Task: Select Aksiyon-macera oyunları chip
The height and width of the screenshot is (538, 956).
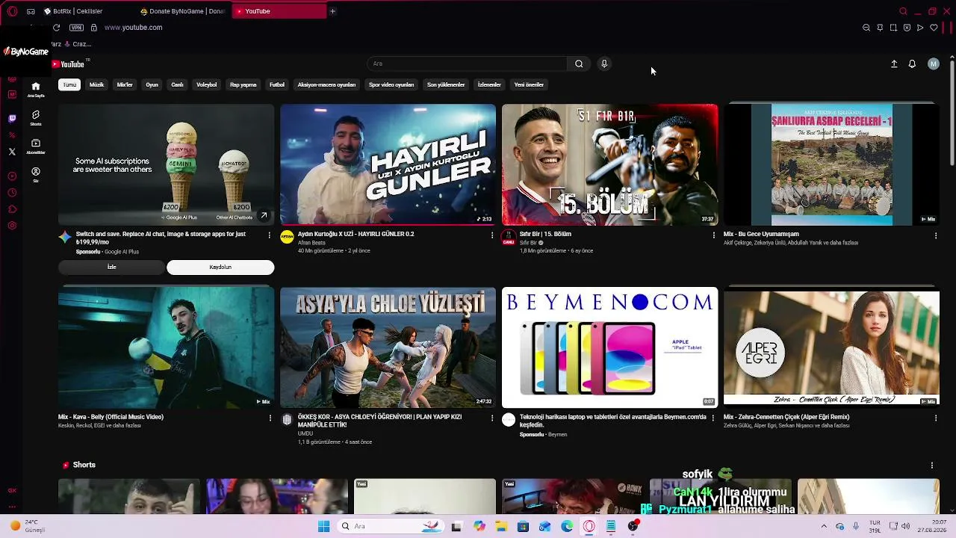Action: click(x=326, y=84)
